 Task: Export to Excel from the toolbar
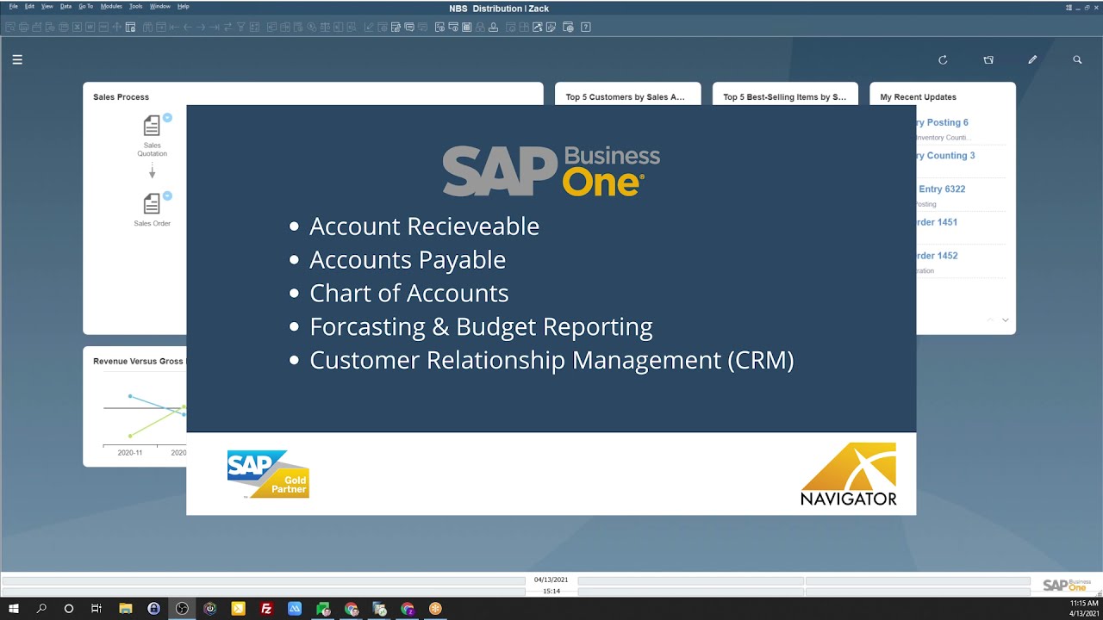77,27
